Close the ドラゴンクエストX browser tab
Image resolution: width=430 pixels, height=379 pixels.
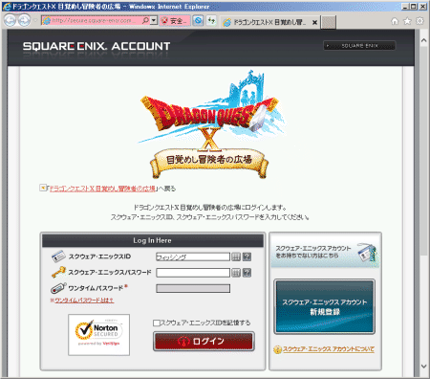coord(314,22)
